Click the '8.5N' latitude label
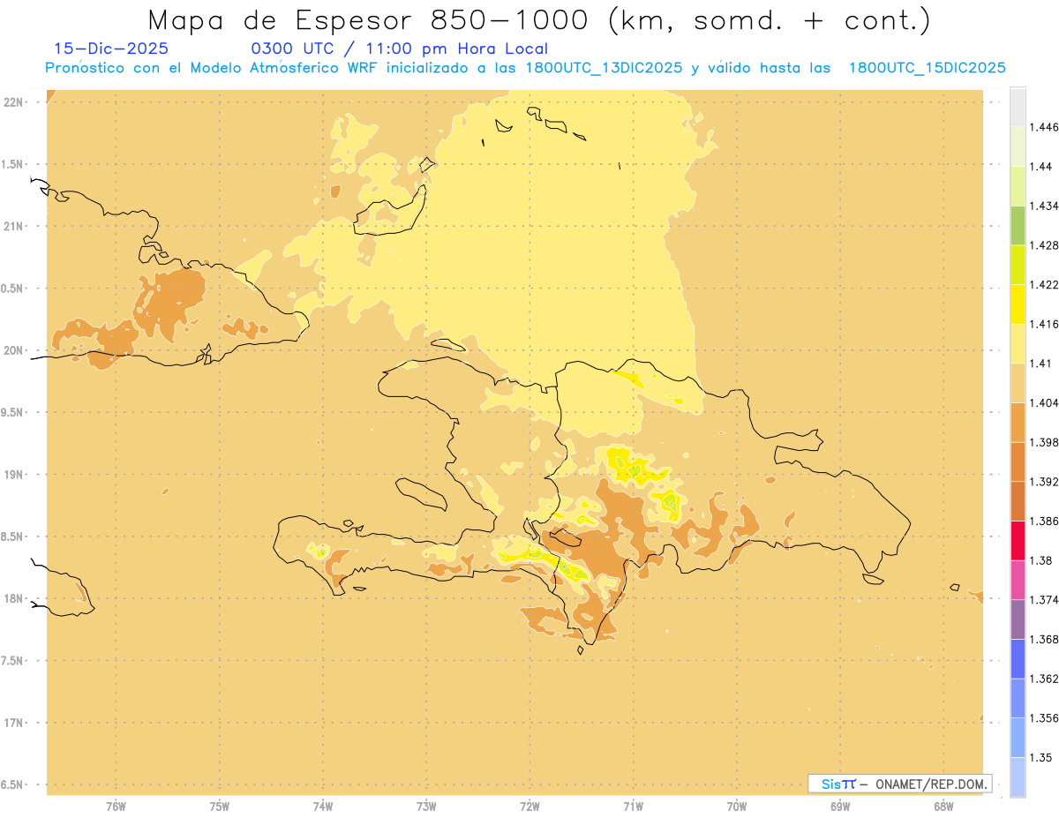The image size is (1059, 818). point(13,537)
